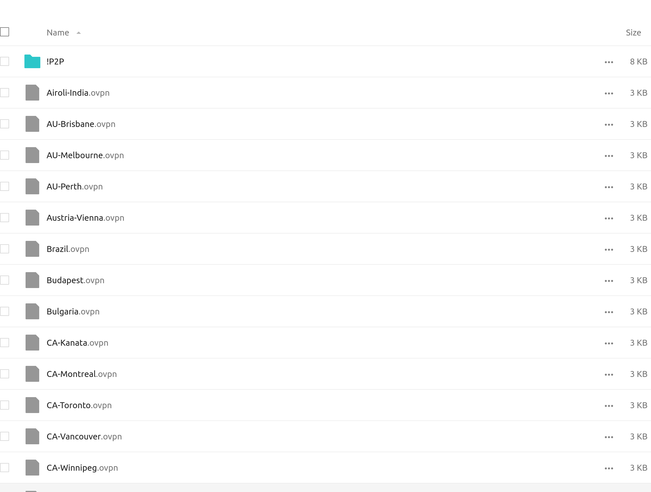651x492 pixels.
Task: Click the Austria-Vienna.ovpn file icon
Action: coord(32,218)
